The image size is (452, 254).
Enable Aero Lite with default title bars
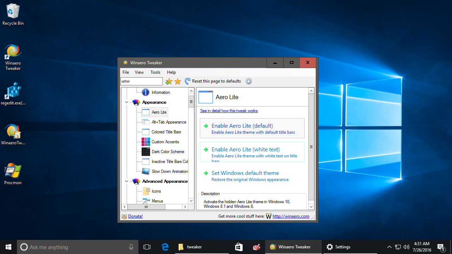click(242, 126)
